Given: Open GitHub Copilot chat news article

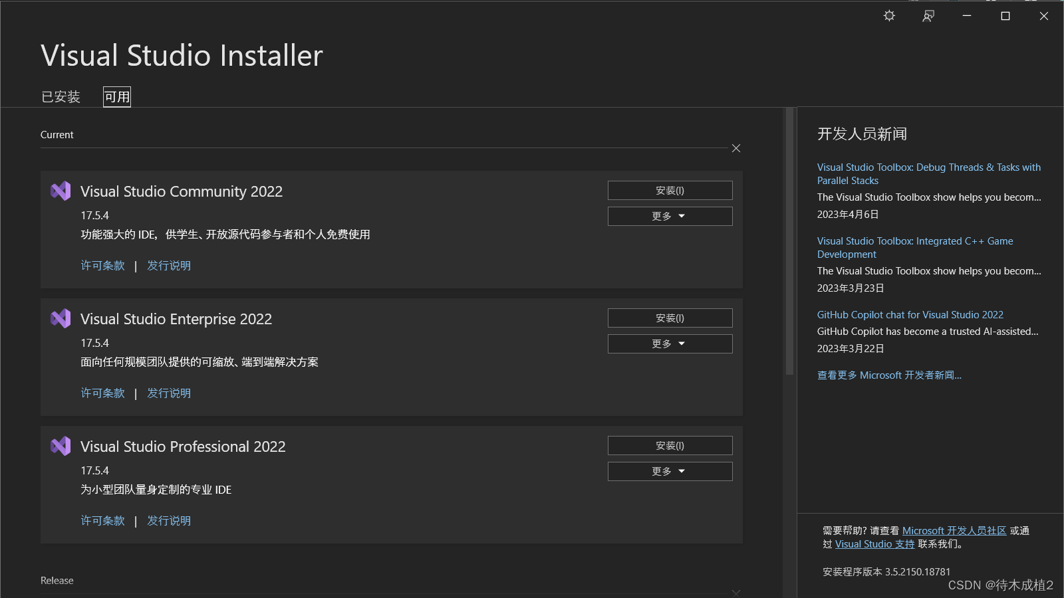Looking at the screenshot, I should coord(910,315).
